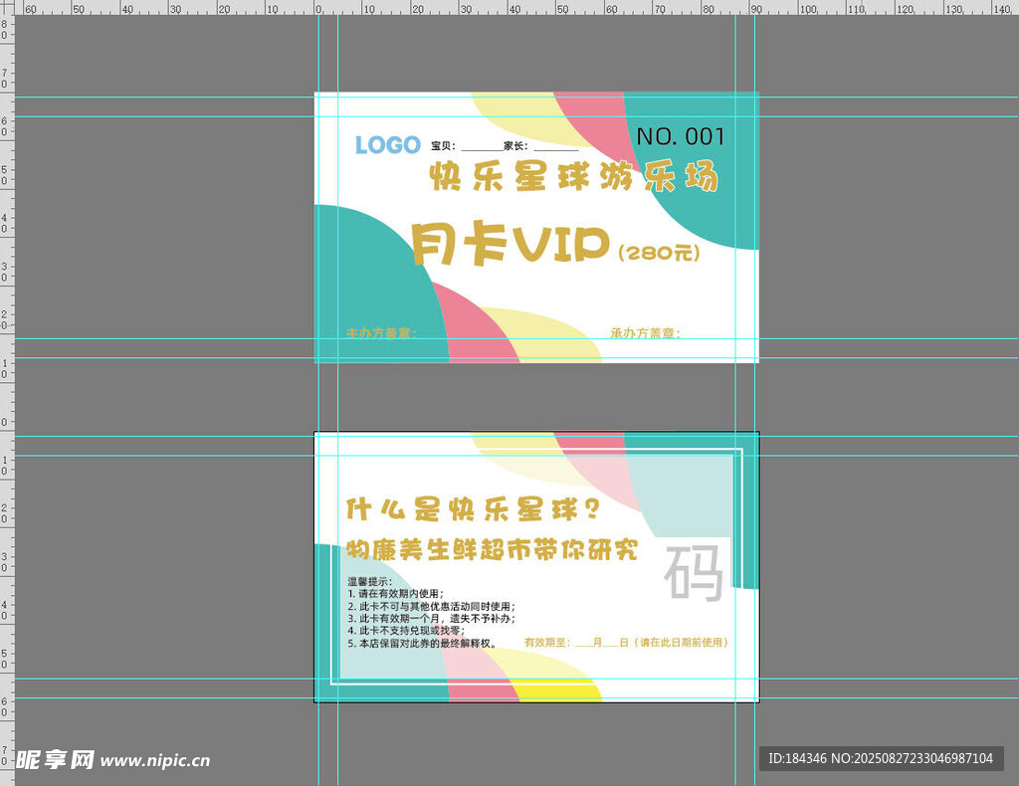Select the gray 码 QR placeholder character
Viewport: 1019px width, 786px height.
695,573
